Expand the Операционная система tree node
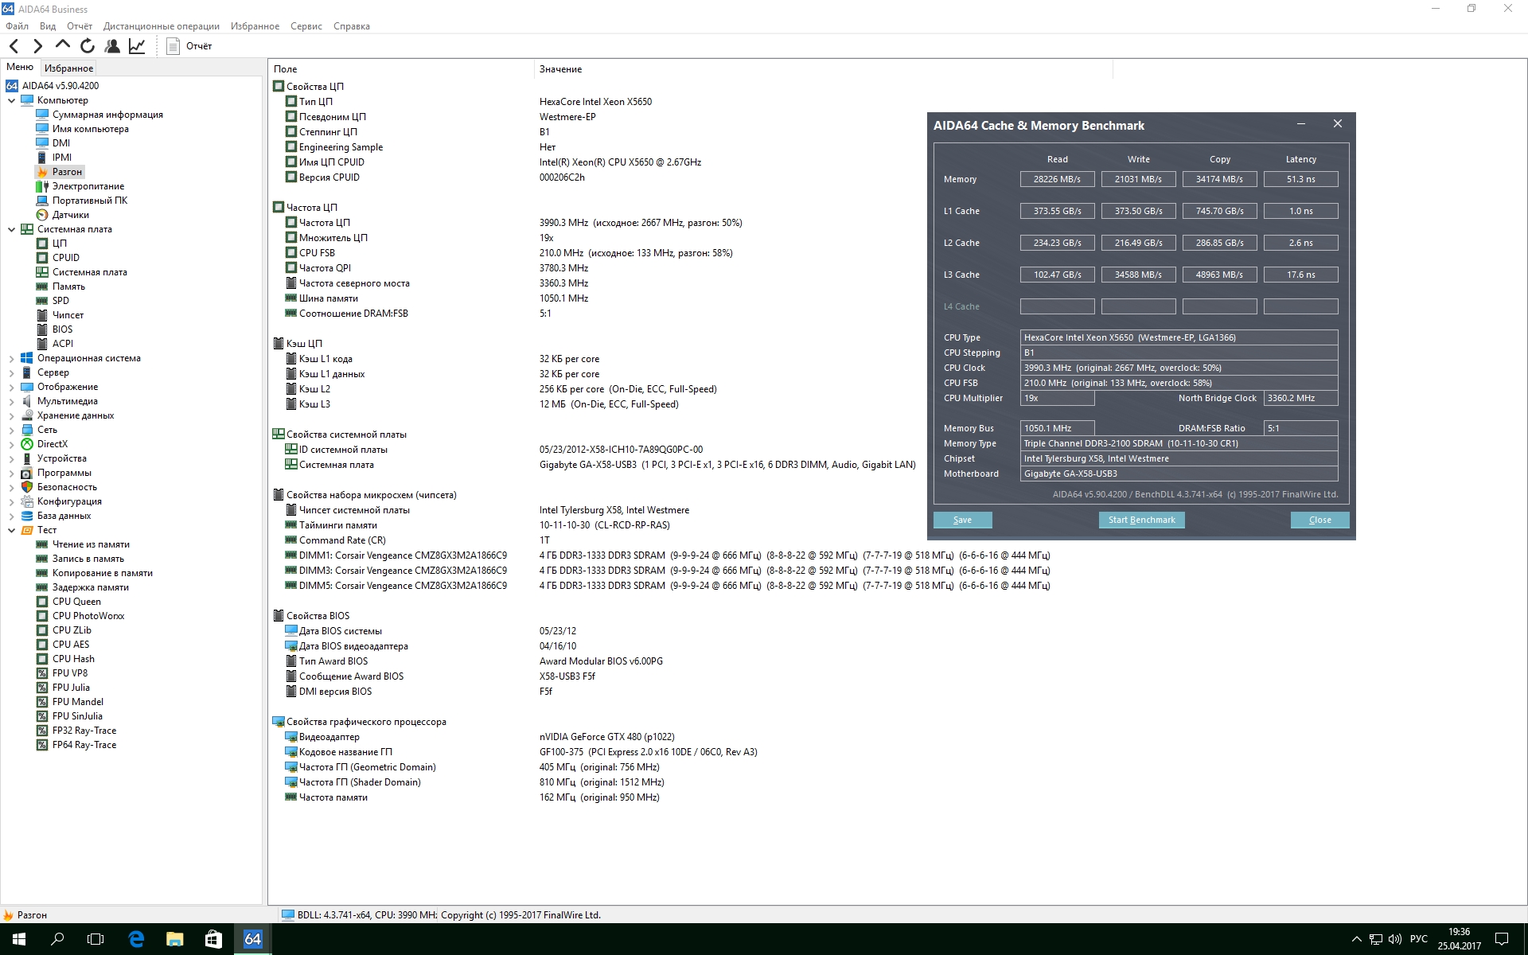This screenshot has height=955, width=1528. tap(11, 358)
